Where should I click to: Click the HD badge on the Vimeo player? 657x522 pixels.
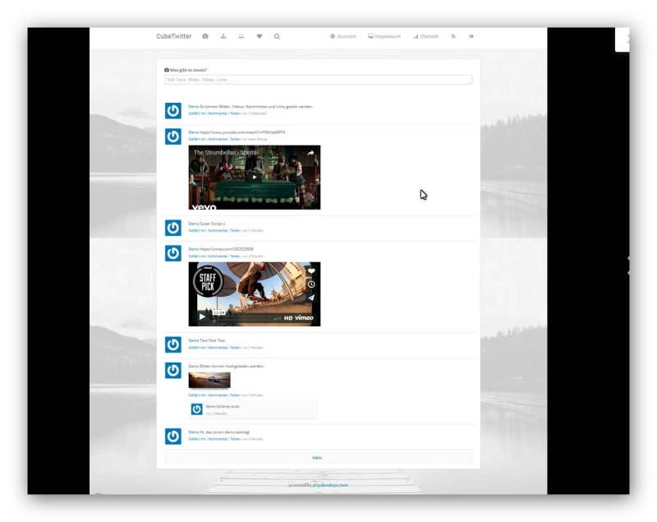click(288, 318)
